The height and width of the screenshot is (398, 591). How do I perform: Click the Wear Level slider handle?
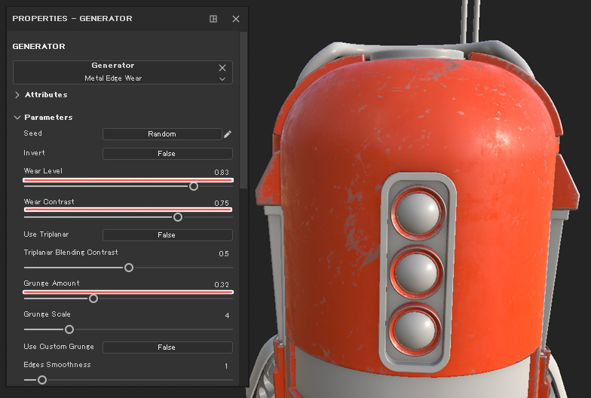[x=194, y=186]
